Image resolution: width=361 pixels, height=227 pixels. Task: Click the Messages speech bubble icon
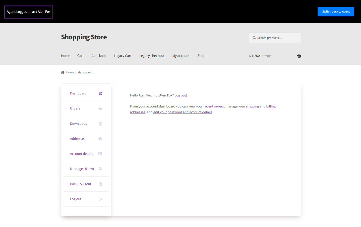100,169
